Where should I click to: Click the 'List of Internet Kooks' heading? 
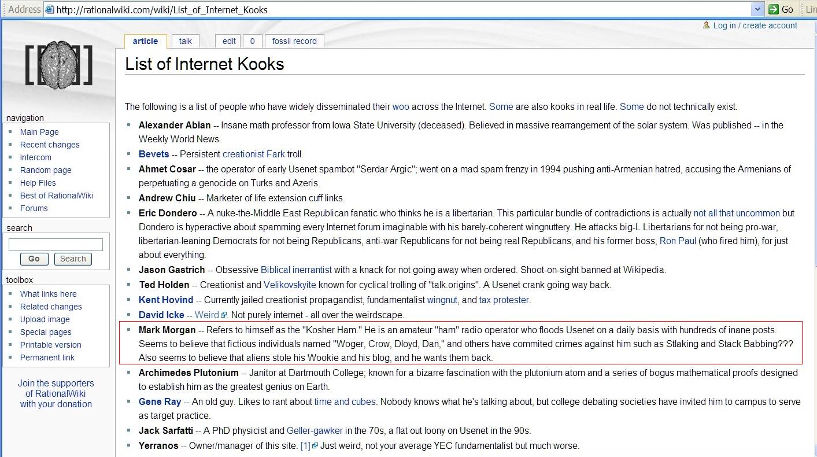coord(205,64)
